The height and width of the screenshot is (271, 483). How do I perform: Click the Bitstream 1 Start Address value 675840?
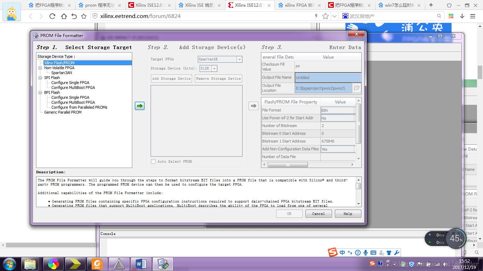(x=328, y=141)
